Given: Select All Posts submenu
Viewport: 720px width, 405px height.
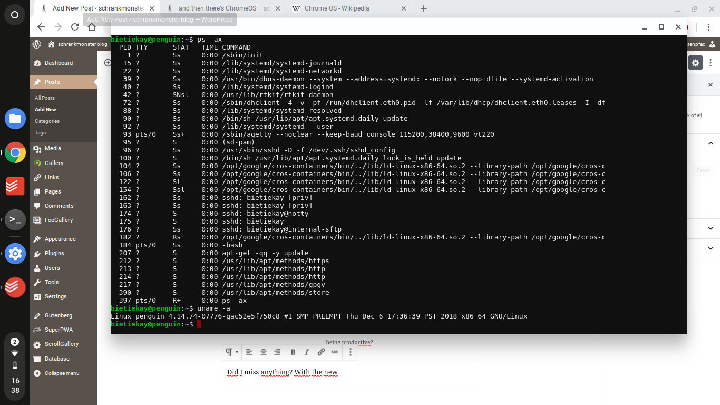Looking at the screenshot, I should [x=45, y=98].
